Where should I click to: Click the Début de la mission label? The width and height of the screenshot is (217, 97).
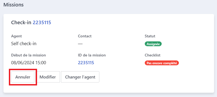tap(28, 55)
